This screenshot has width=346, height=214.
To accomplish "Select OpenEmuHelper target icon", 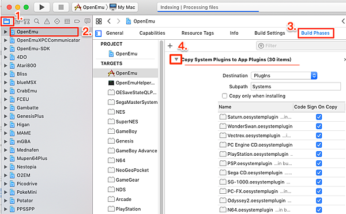I will [x=111, y=83].
